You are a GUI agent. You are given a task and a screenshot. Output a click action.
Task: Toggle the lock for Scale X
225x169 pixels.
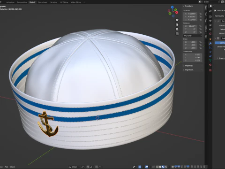pyautogui.click(x=201, y=42)
